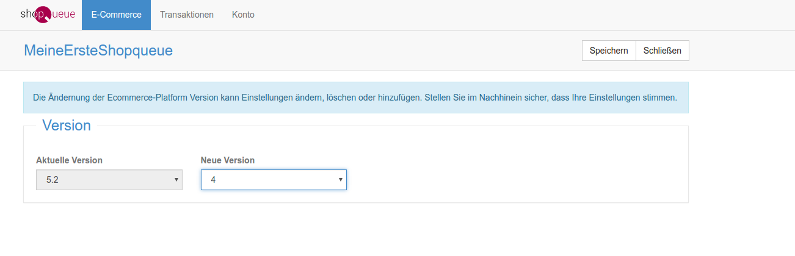795x256 pixels.
Task: Click the shopqueue logo
Action: tap(48, 15)
